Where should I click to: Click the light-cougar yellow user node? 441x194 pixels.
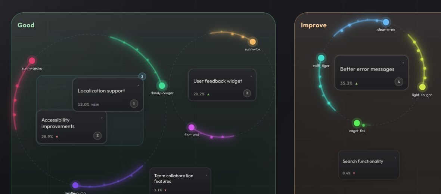(x=422, y=87)
